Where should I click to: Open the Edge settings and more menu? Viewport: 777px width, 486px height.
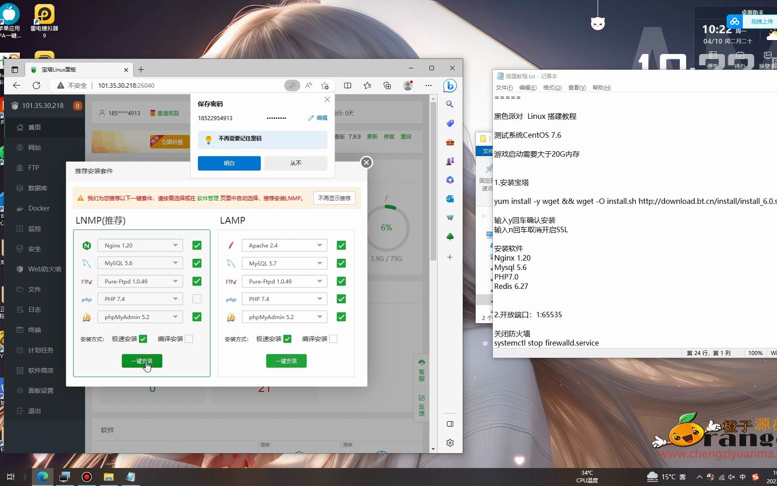(429, 85)
